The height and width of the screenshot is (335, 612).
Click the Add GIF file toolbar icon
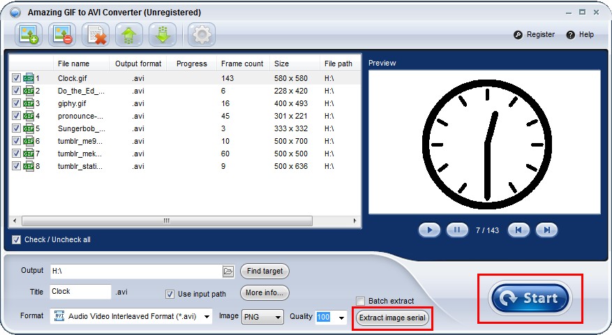(x=29, y=35)
